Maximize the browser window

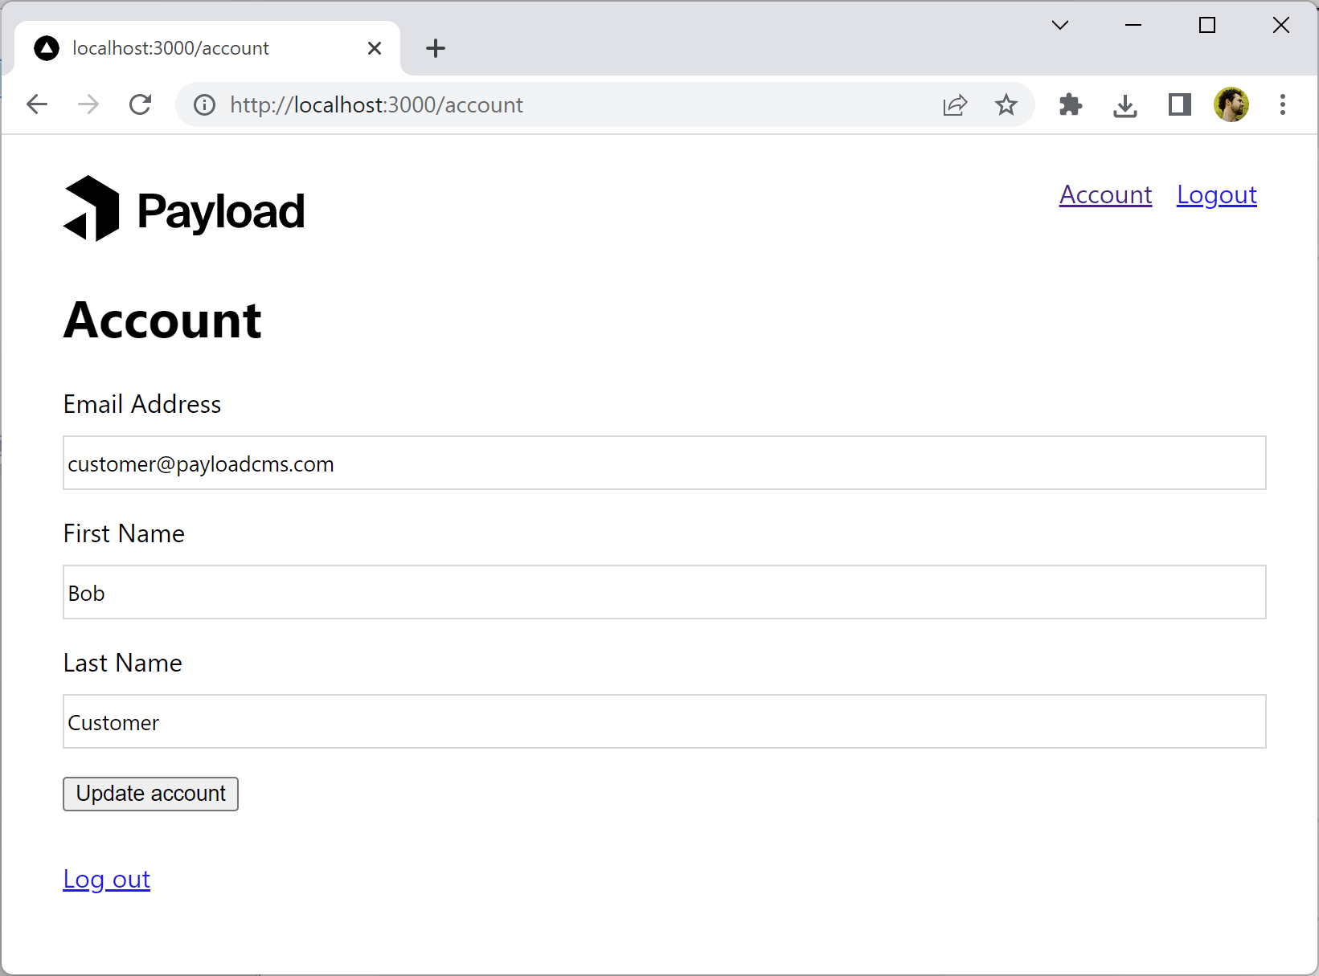pyautogui.click(x=1207, y=25)
